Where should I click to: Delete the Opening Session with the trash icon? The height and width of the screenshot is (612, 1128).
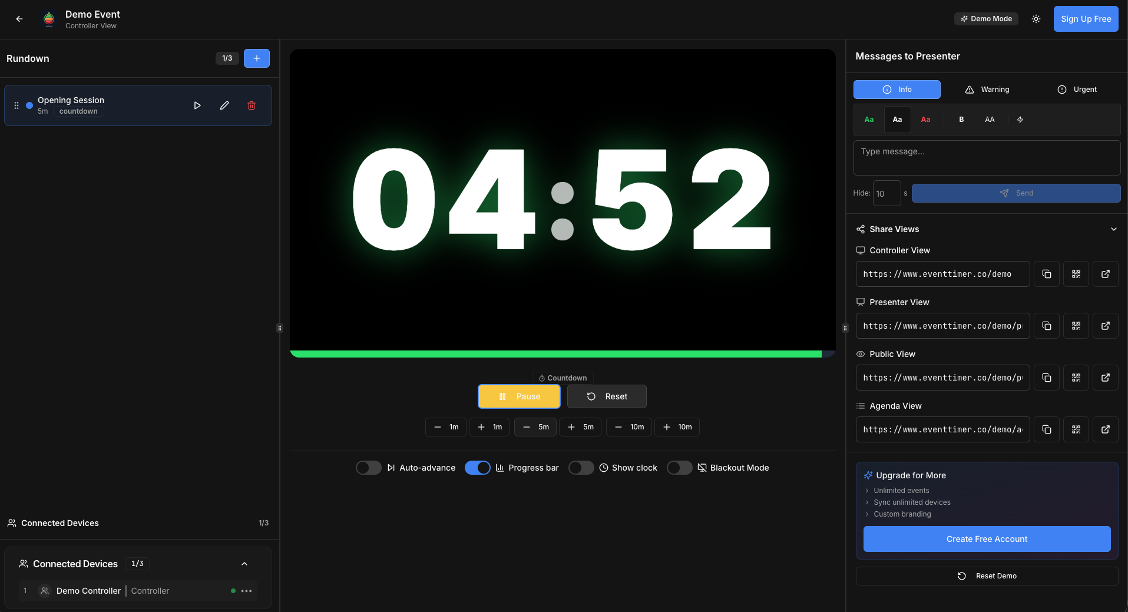pos(252,105)
